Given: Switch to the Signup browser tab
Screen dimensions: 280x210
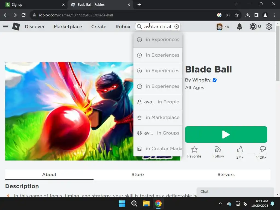Looking at the screenshot, I should tap(34, 5).
